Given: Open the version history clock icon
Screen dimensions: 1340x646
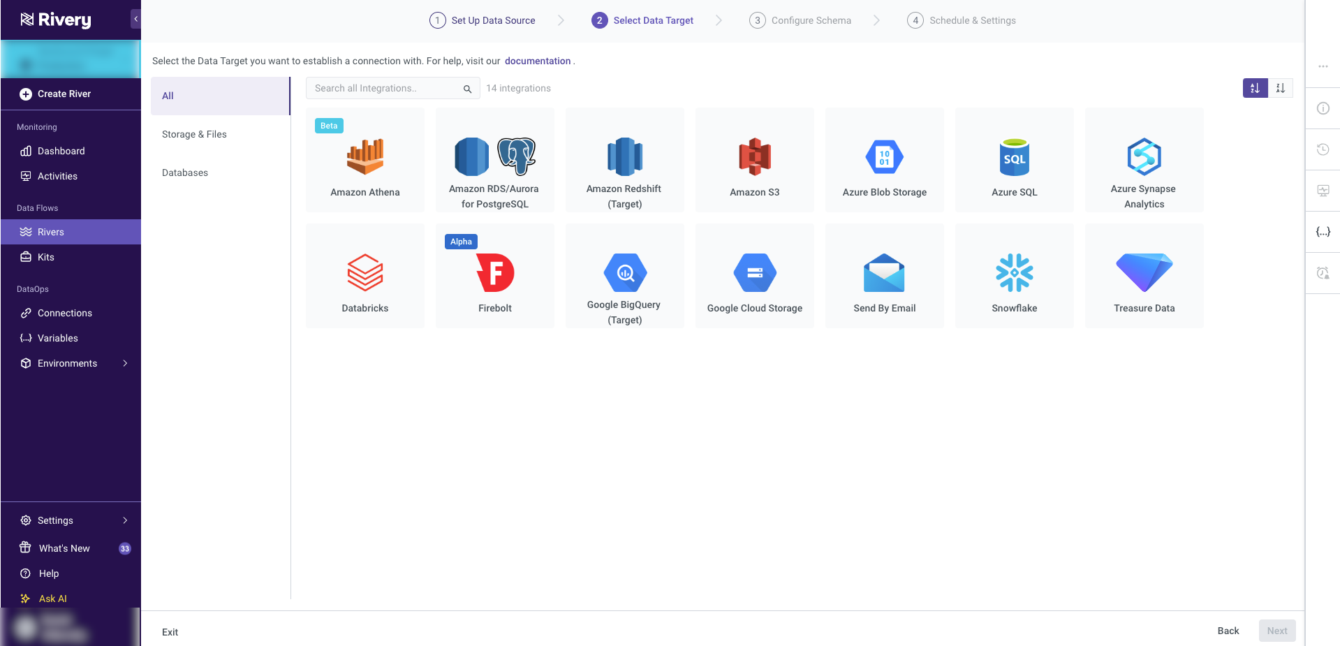Looking at the screenshot, I should tap(1323, 149).
